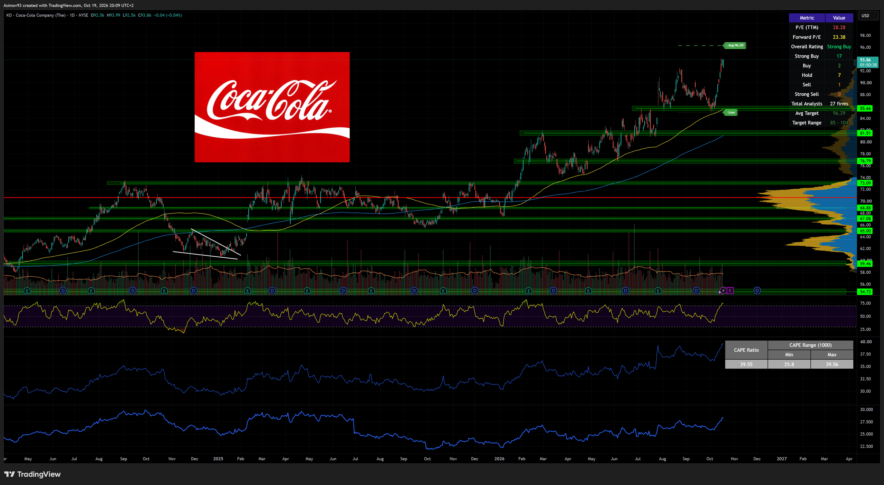This screenshot has width=884, height=485.
Task: Click the green Low target label
Action: pyautogui.click(x=730, y=112)
